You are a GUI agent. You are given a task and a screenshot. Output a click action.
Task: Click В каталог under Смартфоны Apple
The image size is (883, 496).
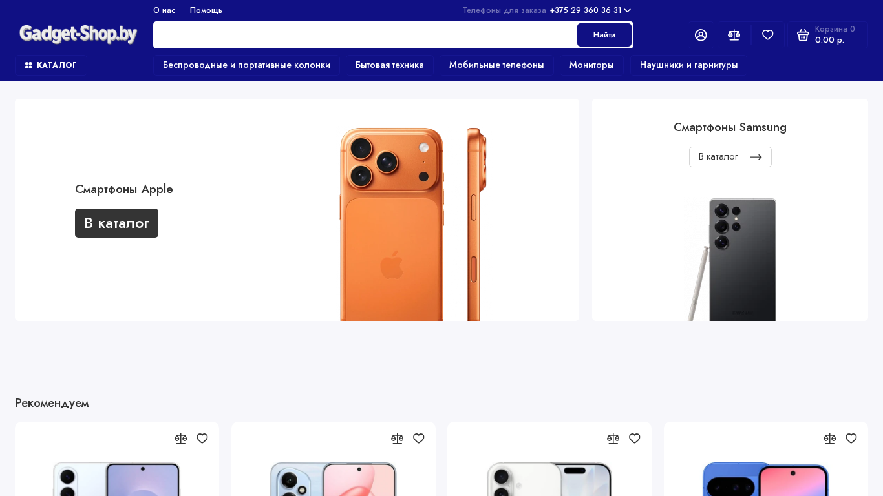(116, 223)
